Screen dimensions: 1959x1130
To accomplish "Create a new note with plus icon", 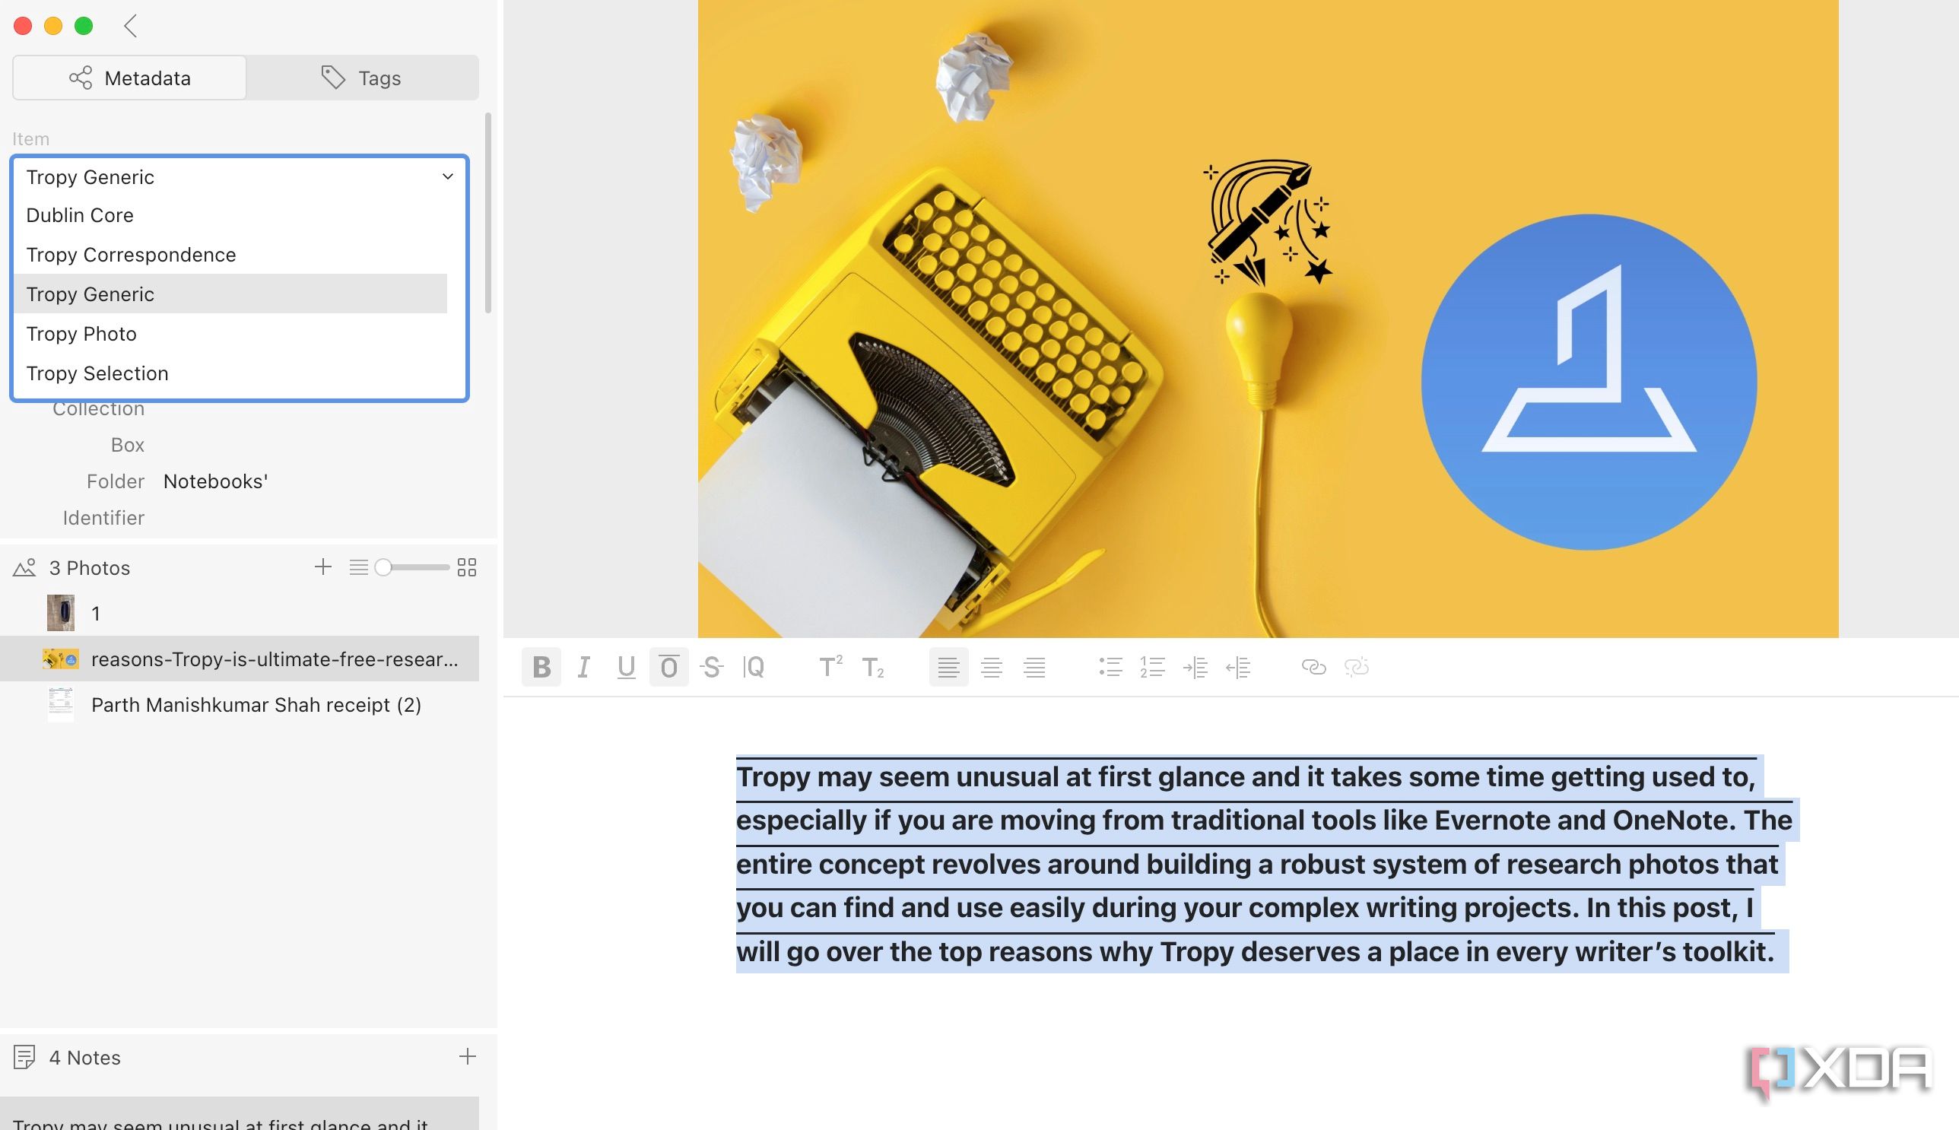I will [x=467, y=1056].
